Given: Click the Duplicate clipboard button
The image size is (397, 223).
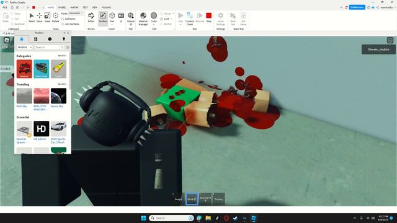Looking at the screenshot, I should pyautogui.click(x=18, y=24).
